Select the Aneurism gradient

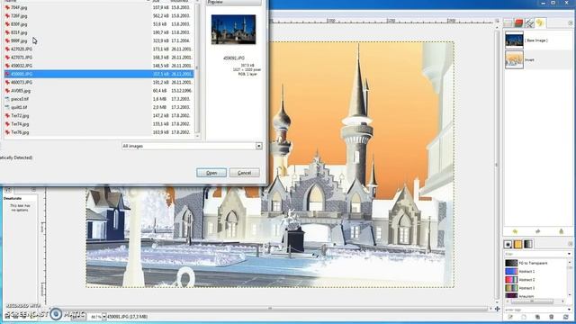[x=536, y=295]
